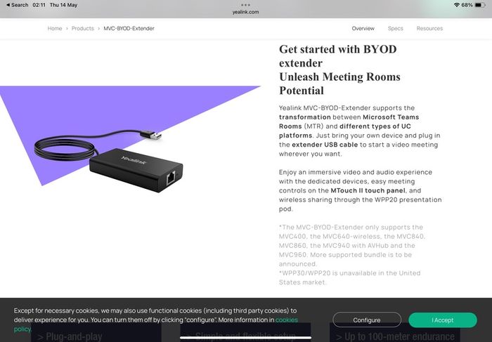Screen dimensions: 492x342
Task: Tap the yealink.com address bar
Action: point(246,12)
